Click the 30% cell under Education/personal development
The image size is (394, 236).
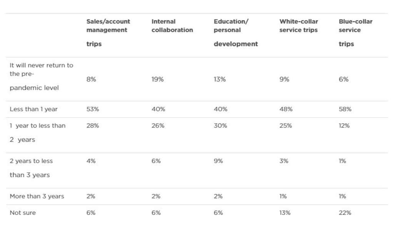[220, 126]
